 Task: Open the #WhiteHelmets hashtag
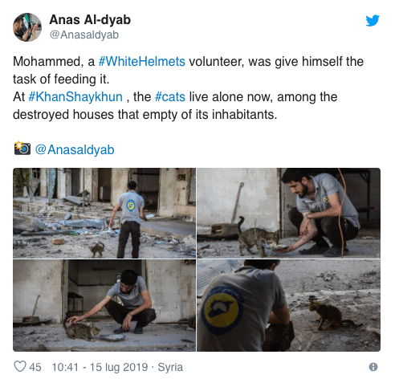pos(142,62)
